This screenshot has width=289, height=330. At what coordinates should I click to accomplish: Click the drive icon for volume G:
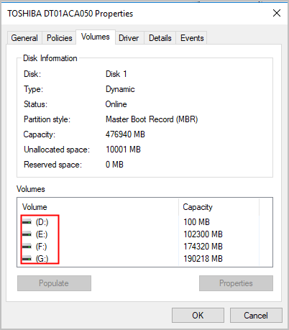(27, 259)
